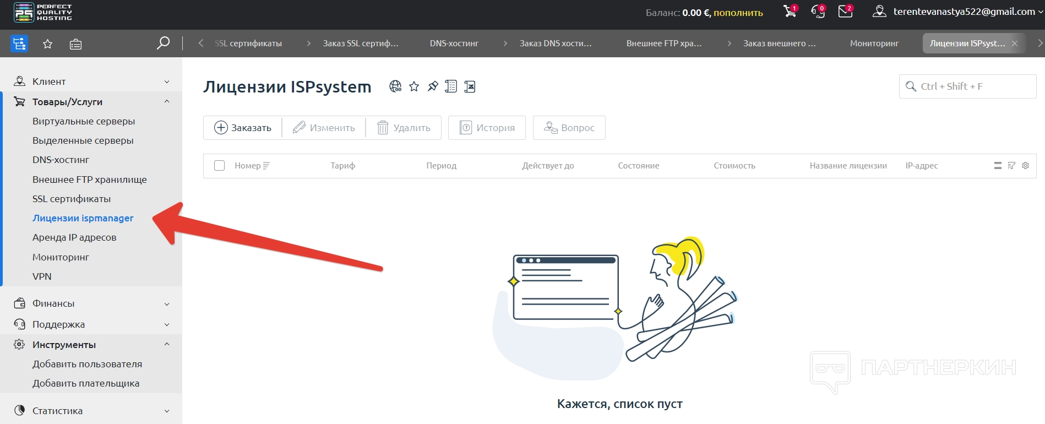Sort table by the Действует до column header
The image size is (1045, 424).
click(x=548, y=166)
